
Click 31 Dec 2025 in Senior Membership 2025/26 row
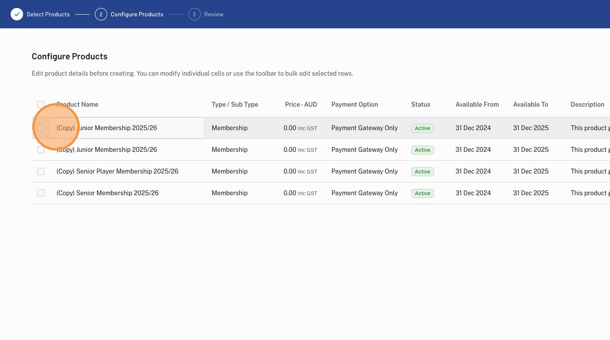(531, 193)
